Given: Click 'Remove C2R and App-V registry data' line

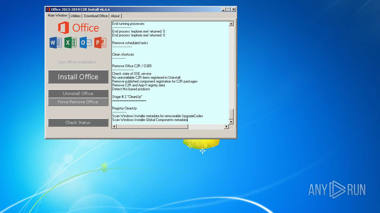Looking at the screenshot, I should [x=139, y=85].
